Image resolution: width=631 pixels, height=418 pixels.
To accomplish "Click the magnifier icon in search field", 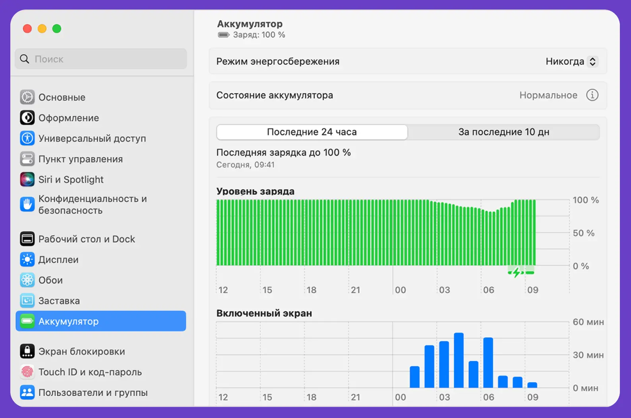I will coord(25,59).
